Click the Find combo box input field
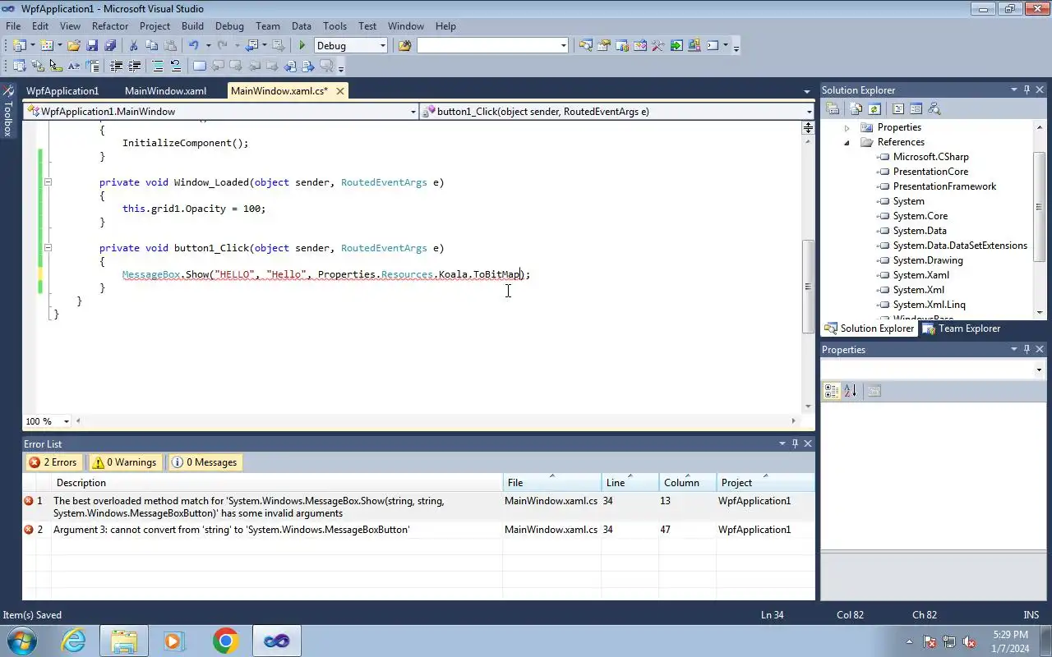 coord(487,46)
